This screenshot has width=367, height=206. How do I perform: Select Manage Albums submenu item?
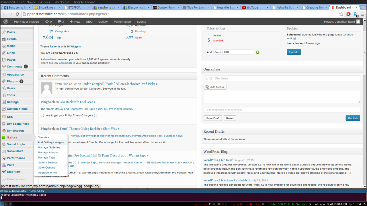[48, 152]
